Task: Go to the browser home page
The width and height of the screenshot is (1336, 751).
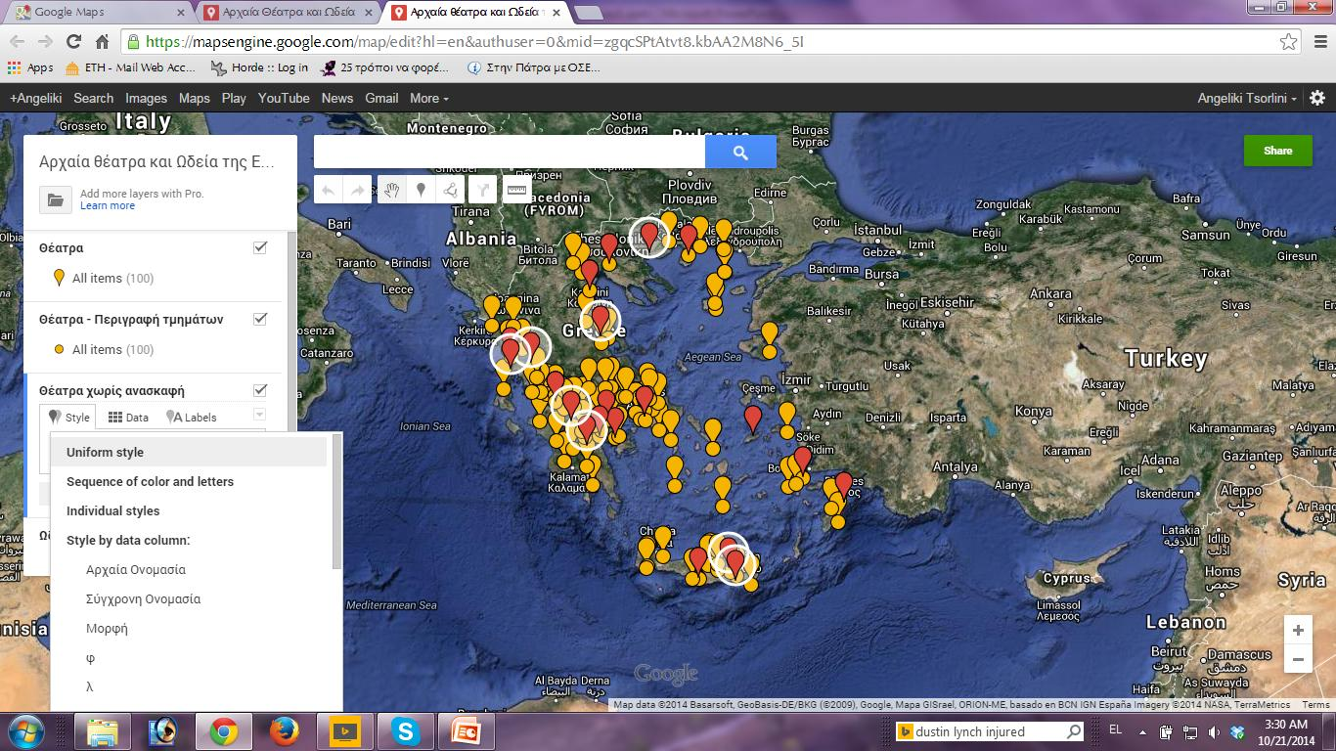Action: coord(102,42)
